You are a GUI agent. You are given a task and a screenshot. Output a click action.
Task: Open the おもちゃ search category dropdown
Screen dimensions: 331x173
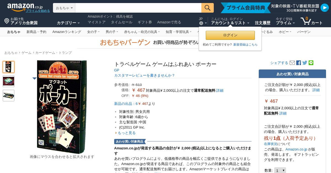click(64, 8)
